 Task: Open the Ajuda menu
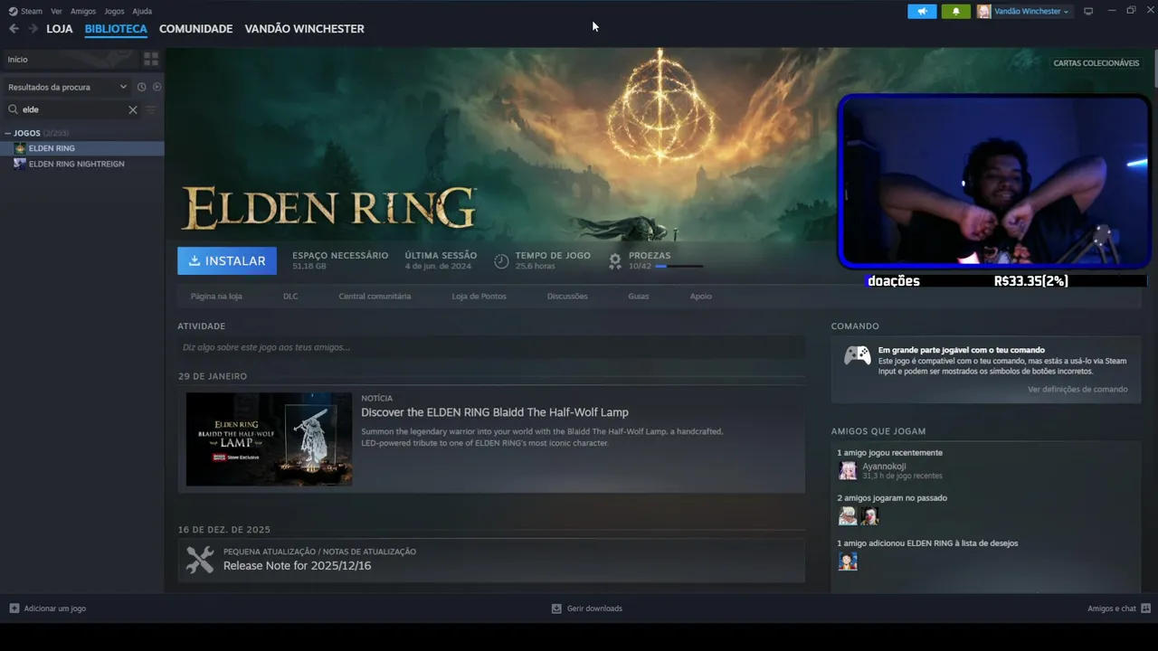[x=142, y=11]
